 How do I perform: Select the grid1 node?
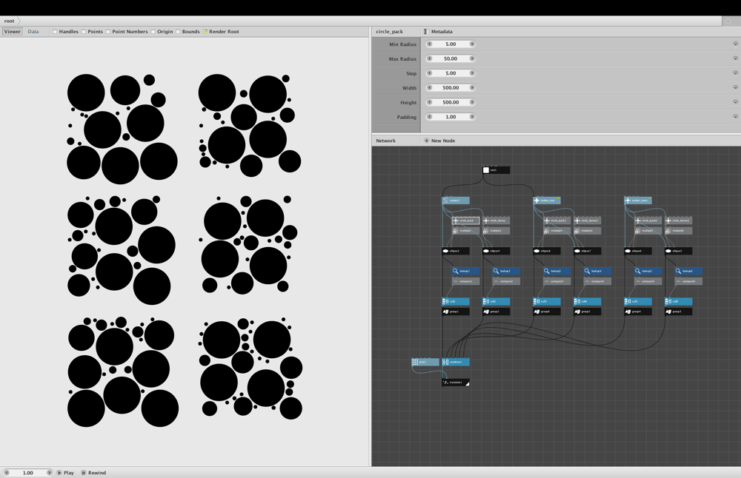425,362
